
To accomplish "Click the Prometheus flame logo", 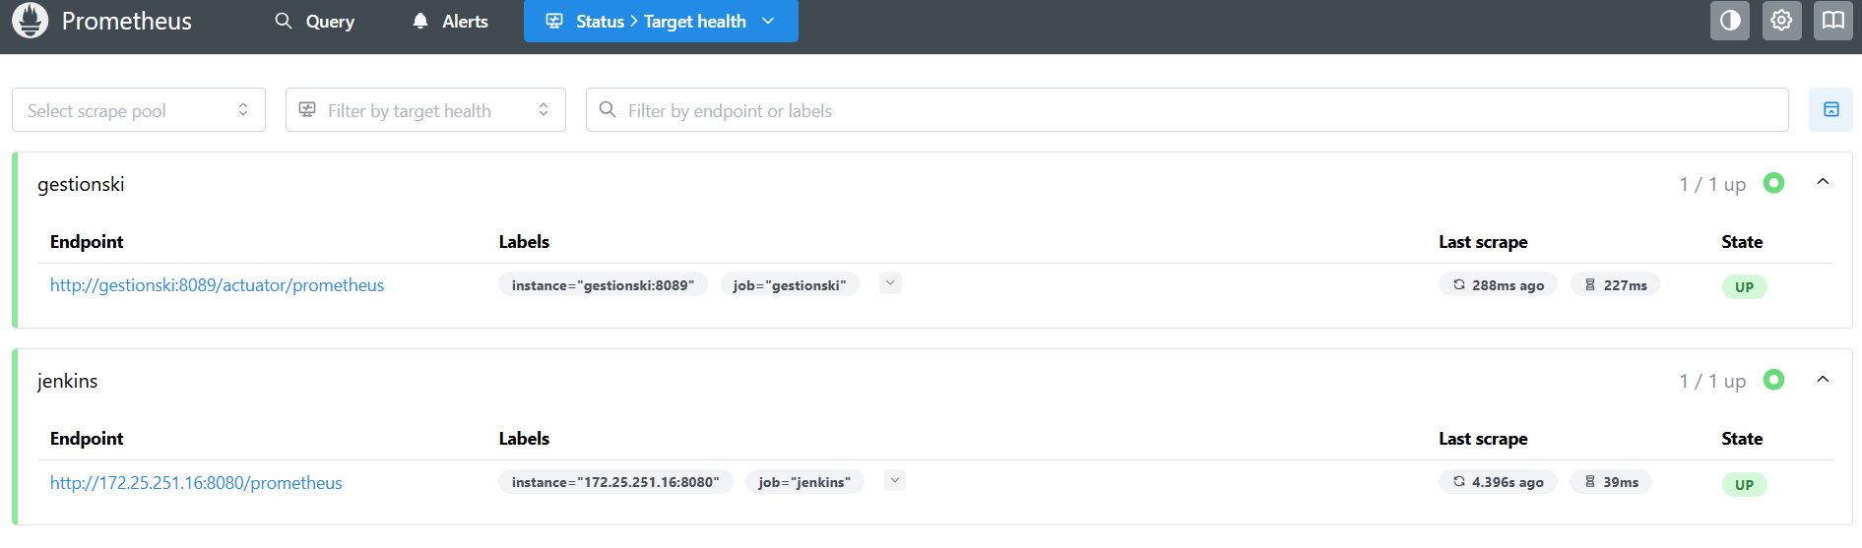I will click(x=30, y=21).
